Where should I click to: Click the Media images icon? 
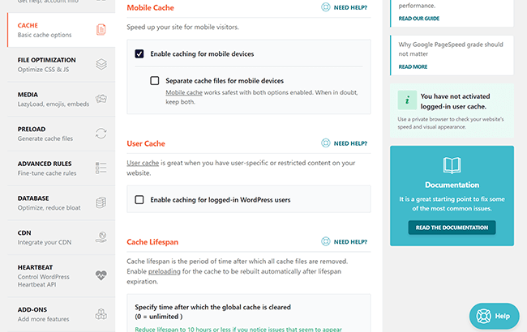point(101,99)
